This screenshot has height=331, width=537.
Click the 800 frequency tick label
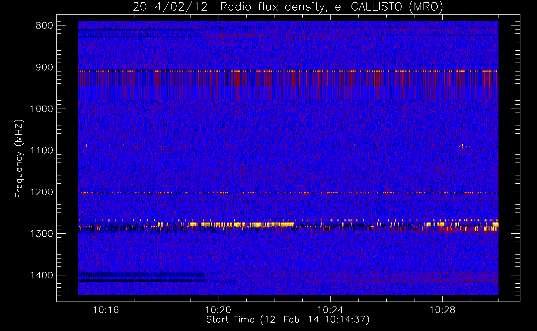pyautogui.click(x=44, y=26)
